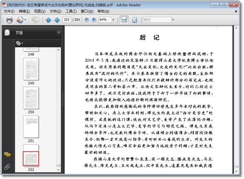Screen dimensions: 244x179
Task: Click the / 254 total page label
Action: (x=76, y=20)
